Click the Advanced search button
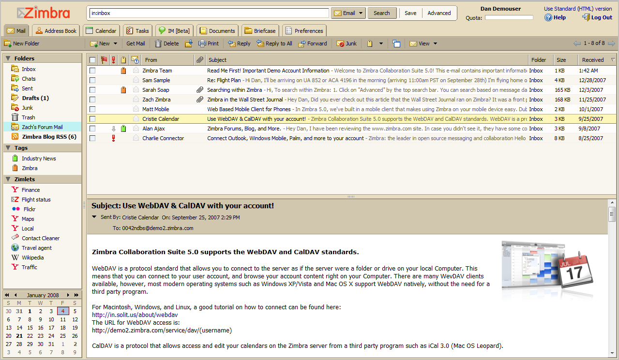This screenshot has height=360, width=619. coord(438,13)
